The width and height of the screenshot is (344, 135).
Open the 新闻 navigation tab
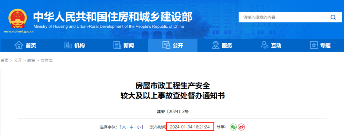tap(124, 45)
